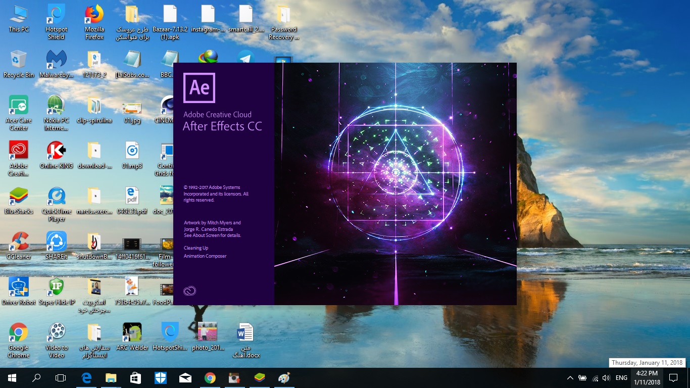
Task: Launch Microsoft Edge from taskbar
Action: [86, 378]
